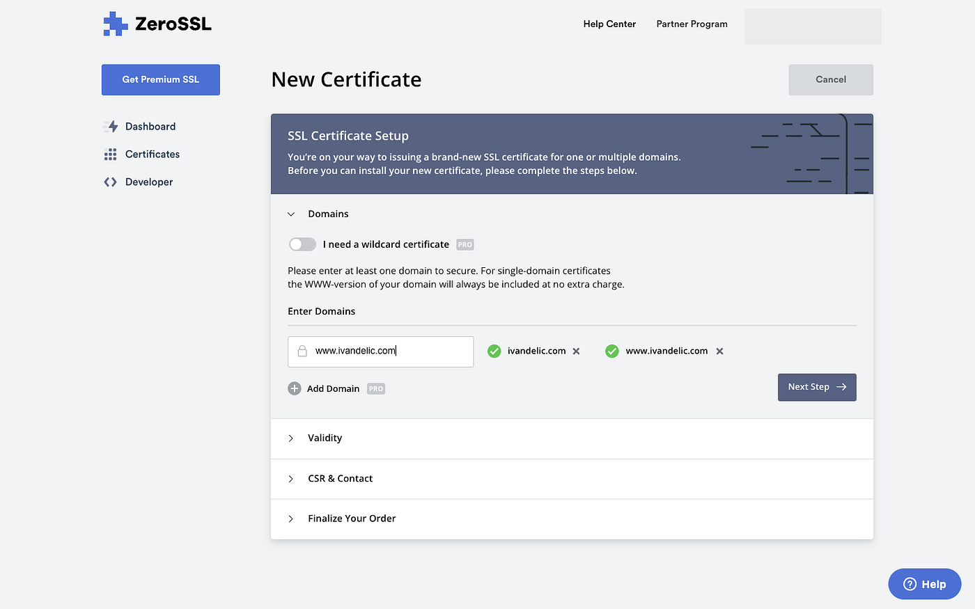Expand the Finalize Your Order section

pos(572,519)
